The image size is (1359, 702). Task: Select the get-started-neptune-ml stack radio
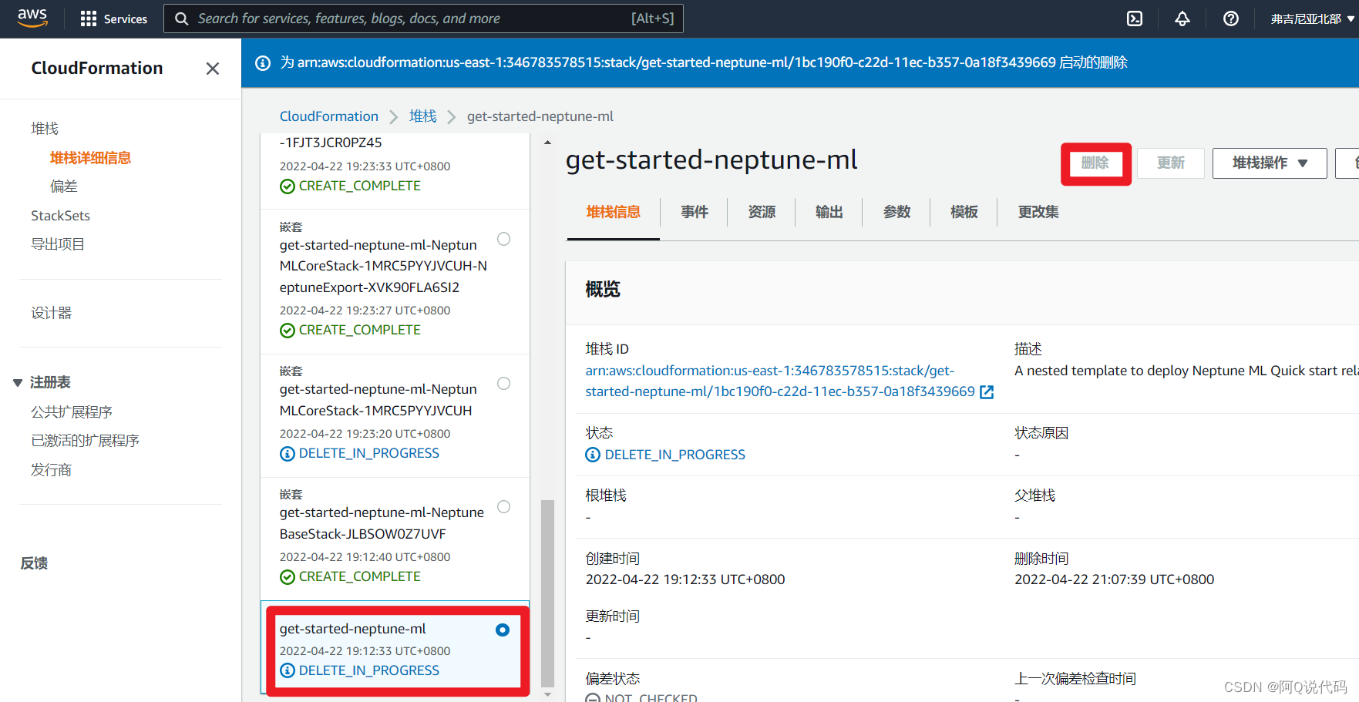coord(503,630)
